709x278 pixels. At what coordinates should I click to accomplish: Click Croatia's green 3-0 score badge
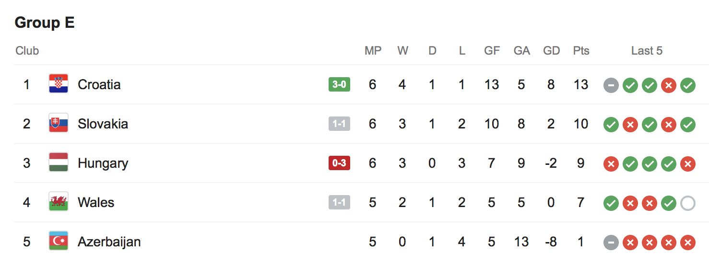pyautogui.click(x=339, y=84)
